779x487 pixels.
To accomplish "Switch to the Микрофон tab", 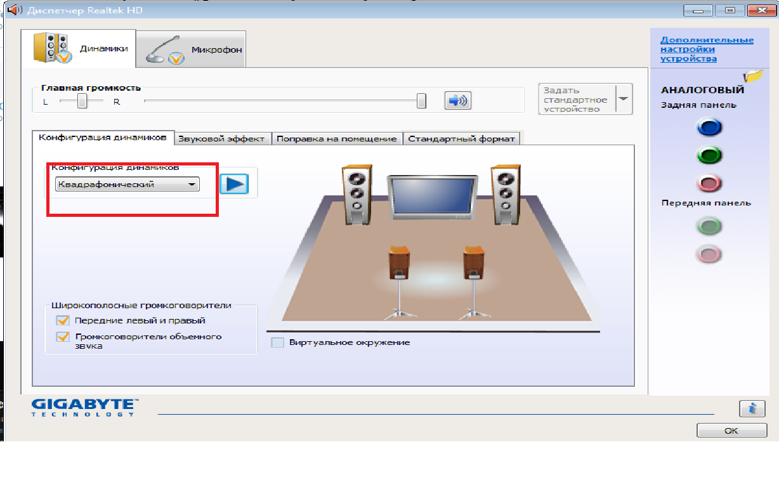I will [x=191, y=49].
